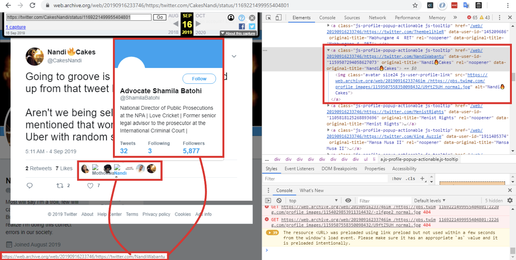The height and width of the screenshot is (260, 516).
Task: Click the 7 Likes link
Action: click(x=64, y=168)
